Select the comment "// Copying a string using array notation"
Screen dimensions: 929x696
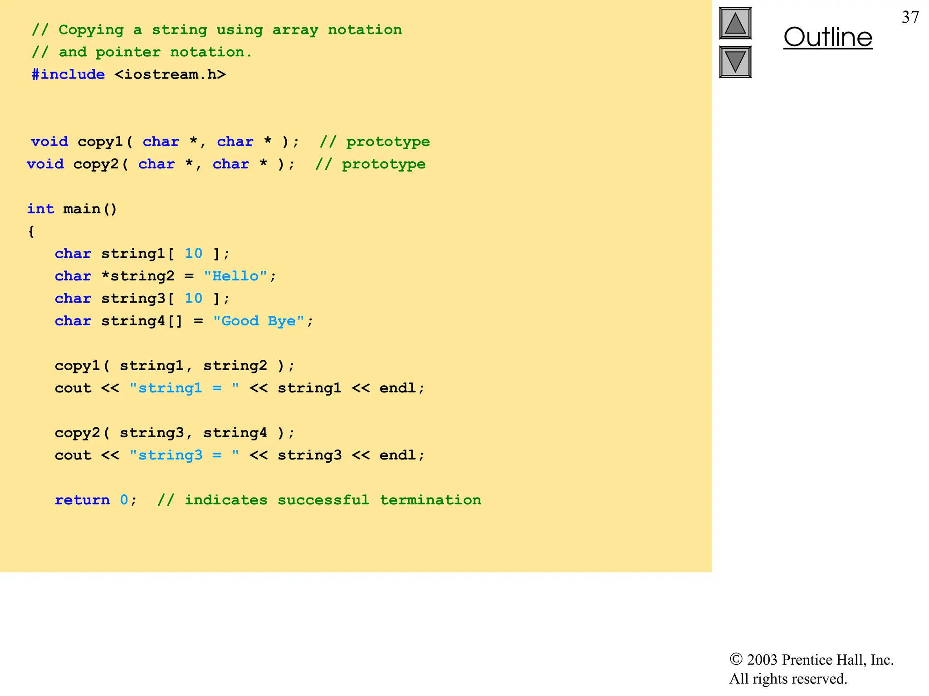point(217,30)
